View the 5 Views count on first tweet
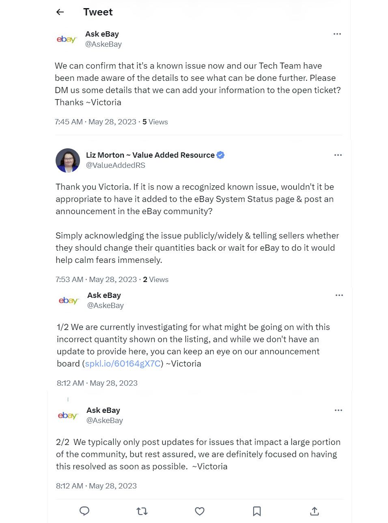 tap(155, 122)
